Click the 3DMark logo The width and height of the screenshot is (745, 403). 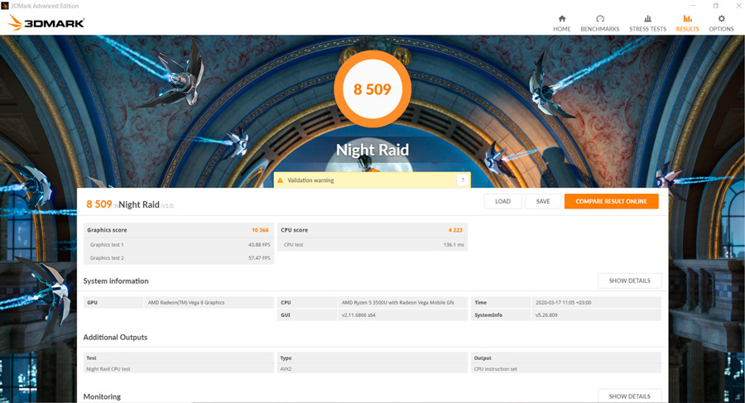[46, 22]
